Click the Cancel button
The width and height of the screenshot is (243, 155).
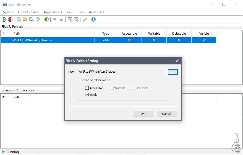pos(167,114)
